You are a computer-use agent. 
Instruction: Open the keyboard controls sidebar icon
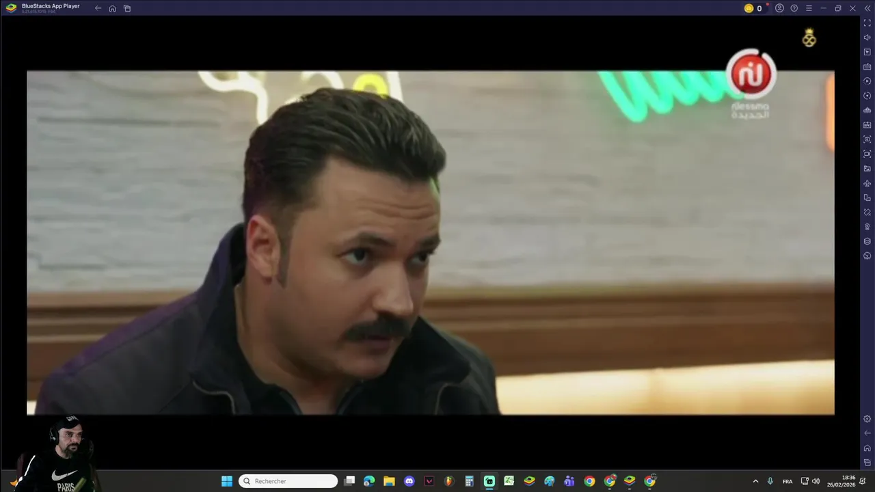pyautogui.click(x=867, y=66)
